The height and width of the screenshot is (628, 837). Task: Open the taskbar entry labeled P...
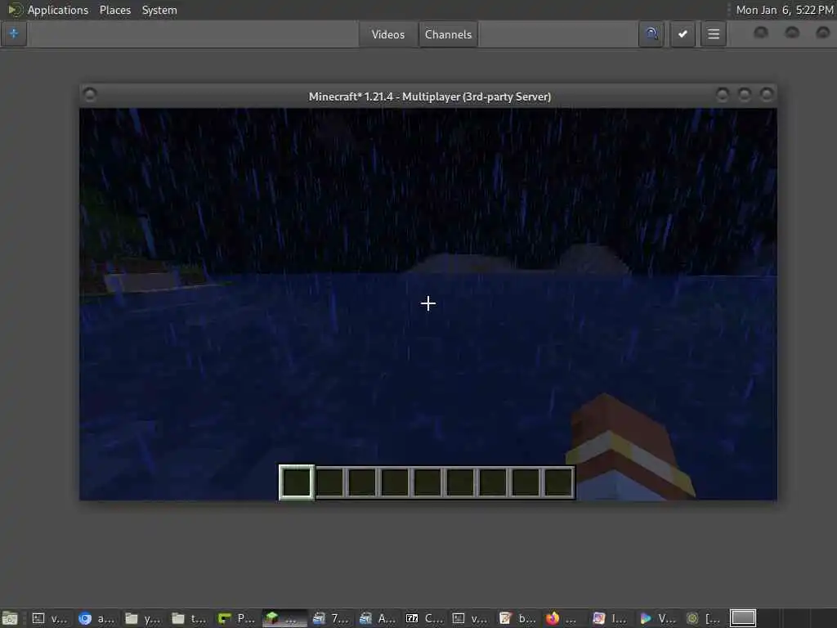pyautogui.click(x=236, y=618)
